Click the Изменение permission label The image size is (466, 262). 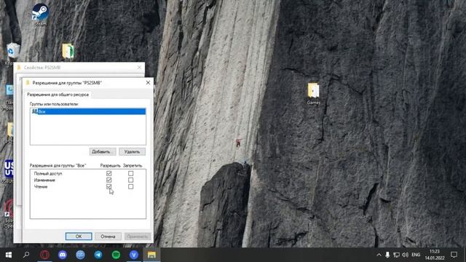[x=44, y=180]
